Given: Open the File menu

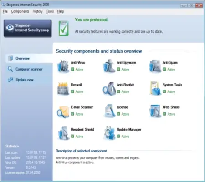Looking at the screenshot, I should tap(5, 11).
